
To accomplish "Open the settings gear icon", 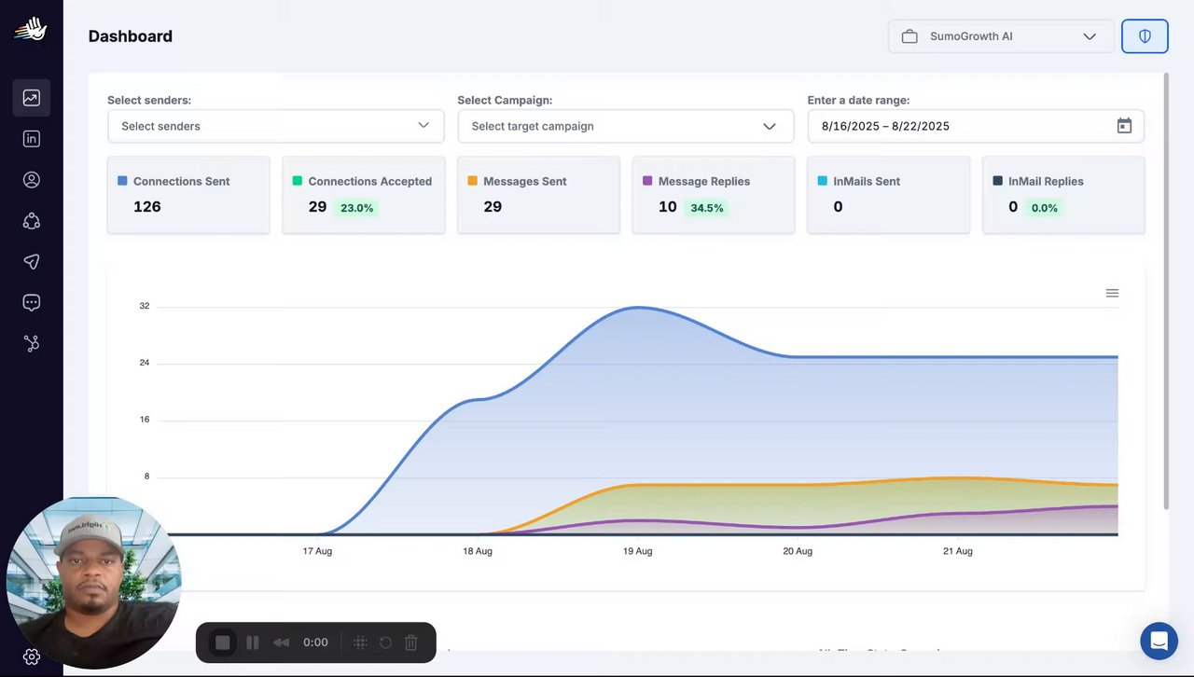I will [x=32, y=656].
